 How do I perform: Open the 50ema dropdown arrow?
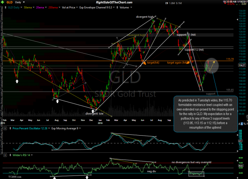point(34,7)
